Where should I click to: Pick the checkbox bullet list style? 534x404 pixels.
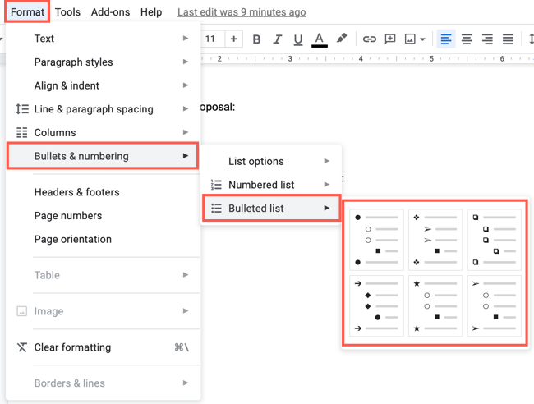click(x=494, y=240)
